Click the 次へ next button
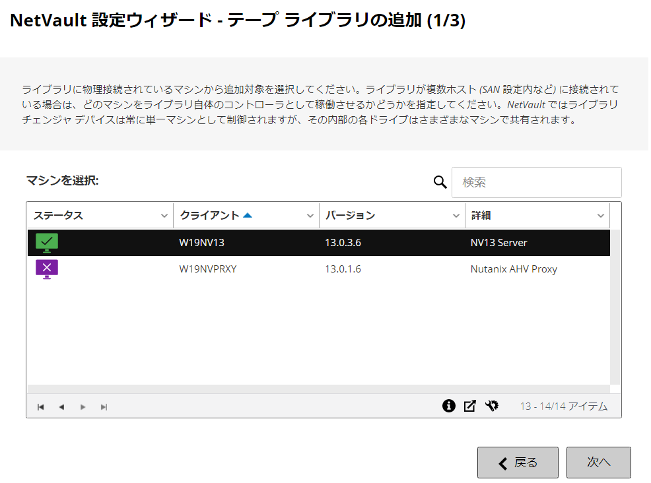 599,463
